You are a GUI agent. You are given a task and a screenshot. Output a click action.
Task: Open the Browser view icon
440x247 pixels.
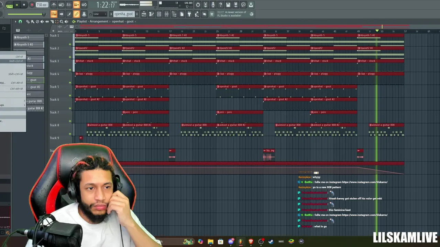pos(174,14)
